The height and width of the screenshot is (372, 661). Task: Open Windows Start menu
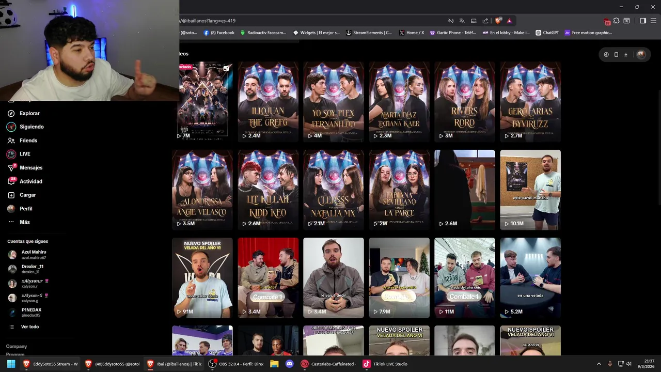coord(11,364)
